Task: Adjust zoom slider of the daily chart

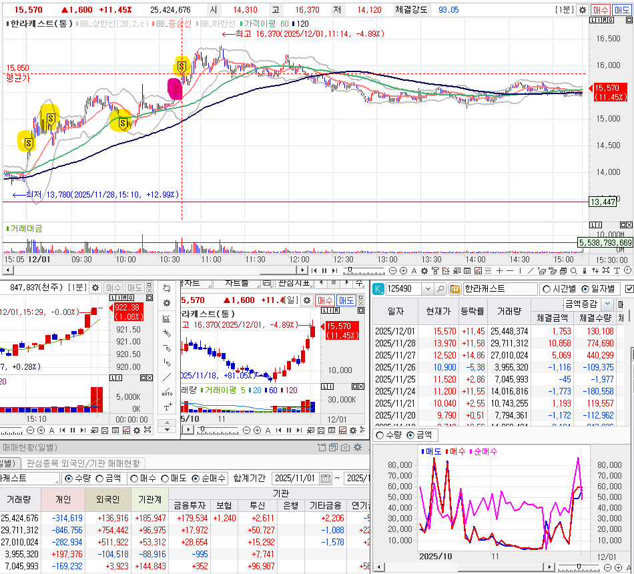Action: click(202, 428)
